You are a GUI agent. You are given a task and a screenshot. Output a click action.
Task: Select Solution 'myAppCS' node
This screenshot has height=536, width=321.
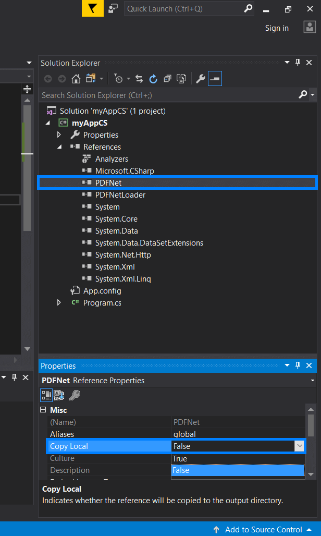113,111
